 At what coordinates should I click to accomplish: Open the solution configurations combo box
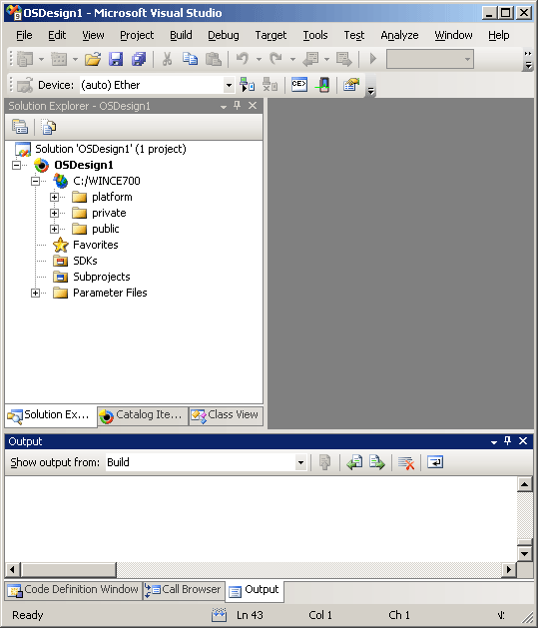(430, 59)
